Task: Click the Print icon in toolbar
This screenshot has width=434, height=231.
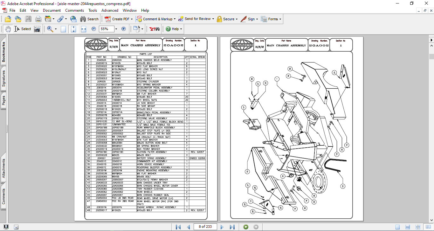Action: [x=38, y=19]
